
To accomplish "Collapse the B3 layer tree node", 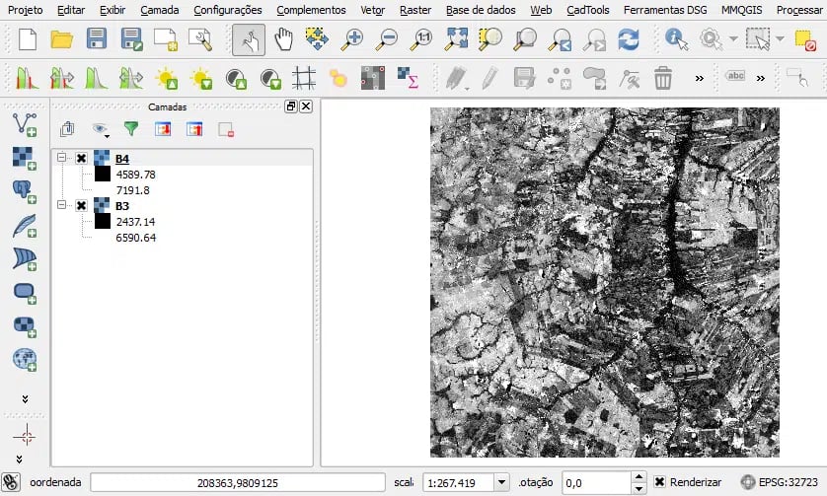I will 62,205.
